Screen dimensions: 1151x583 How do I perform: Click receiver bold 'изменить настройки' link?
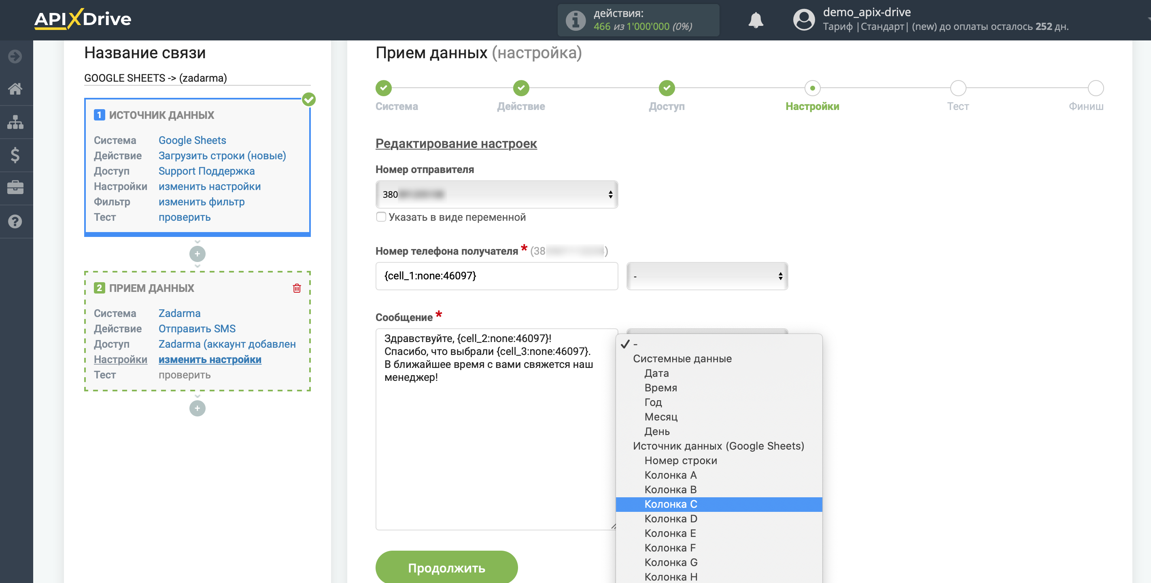point(210,359)
